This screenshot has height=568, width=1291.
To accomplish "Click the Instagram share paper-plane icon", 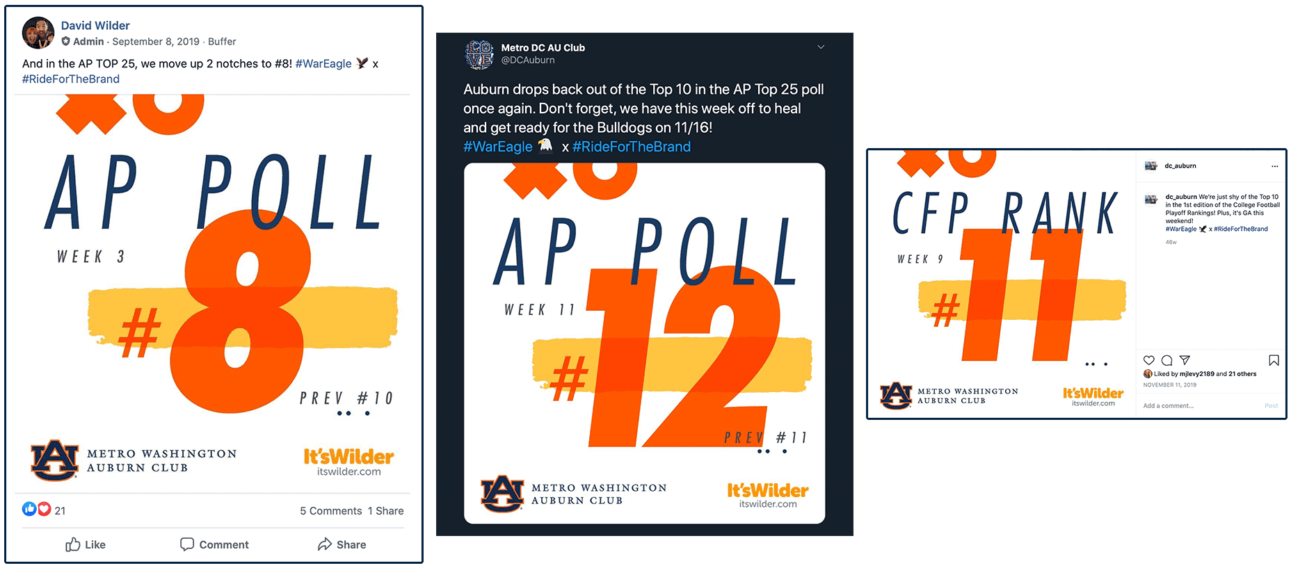I will (1185, 360).
